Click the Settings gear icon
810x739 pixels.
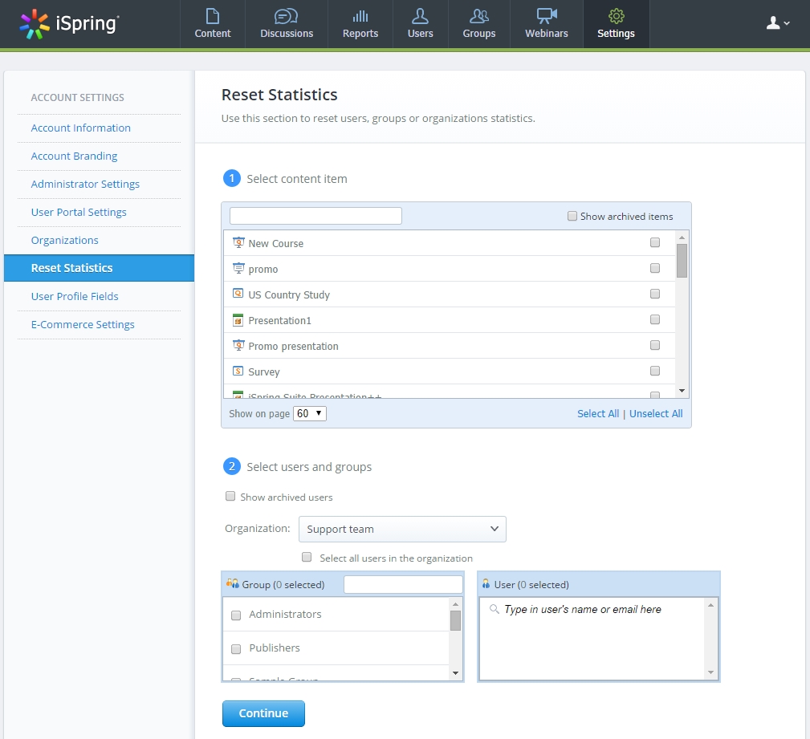pyautogui.click(x=616, y=16)
